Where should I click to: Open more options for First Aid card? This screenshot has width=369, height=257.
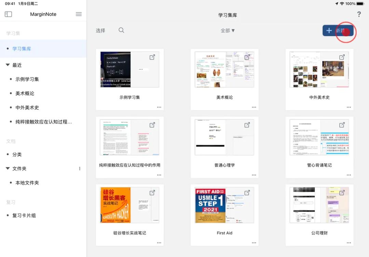pos(254,243)
